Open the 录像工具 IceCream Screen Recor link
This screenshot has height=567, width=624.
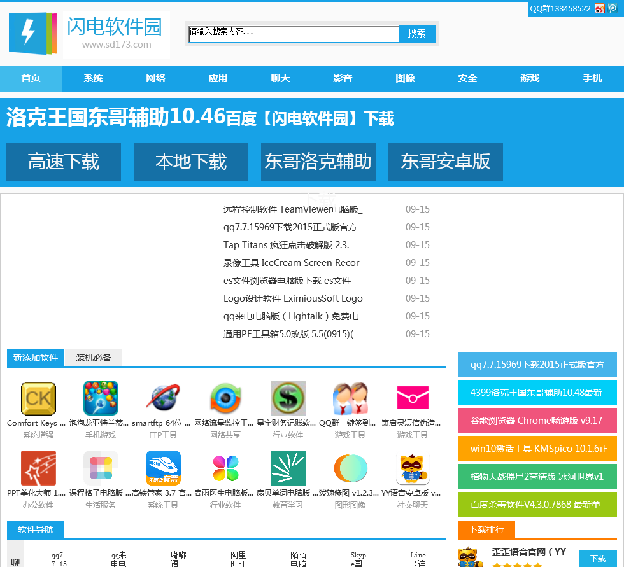point(292,263)
